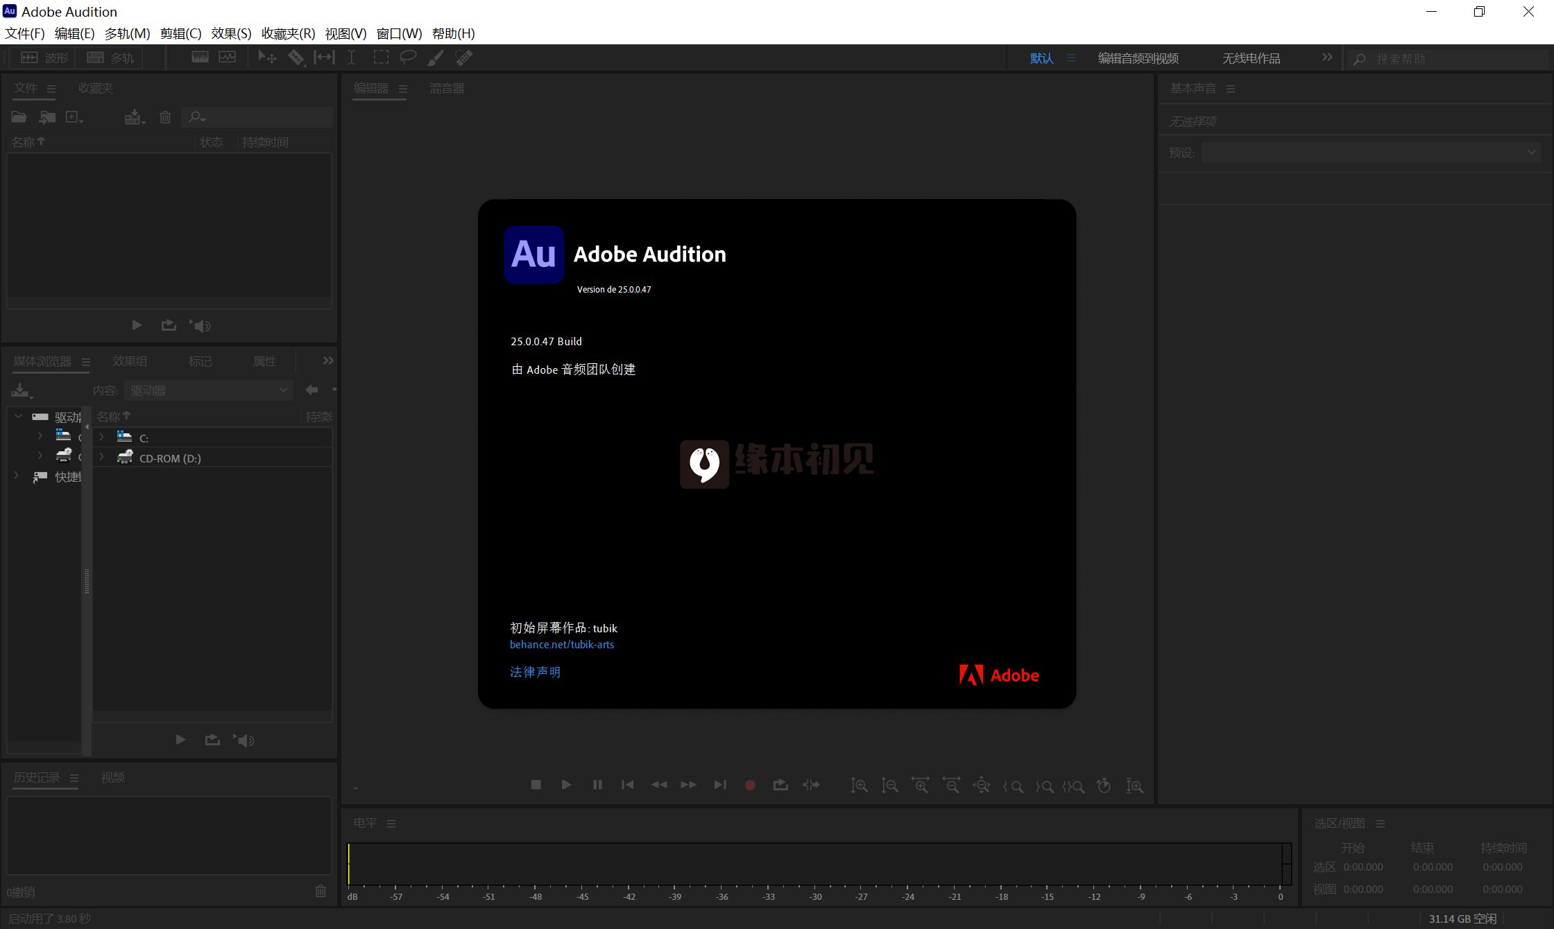The image size is (1554, 929).
Task: Click the Open File folder icon
Action: click(19, 117)
